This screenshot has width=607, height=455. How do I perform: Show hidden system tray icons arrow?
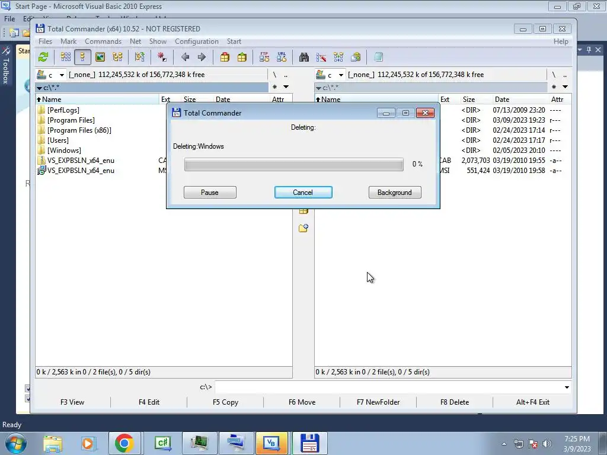coord(504,444)
